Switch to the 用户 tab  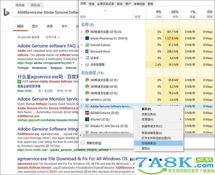click(x=128, y=4)
